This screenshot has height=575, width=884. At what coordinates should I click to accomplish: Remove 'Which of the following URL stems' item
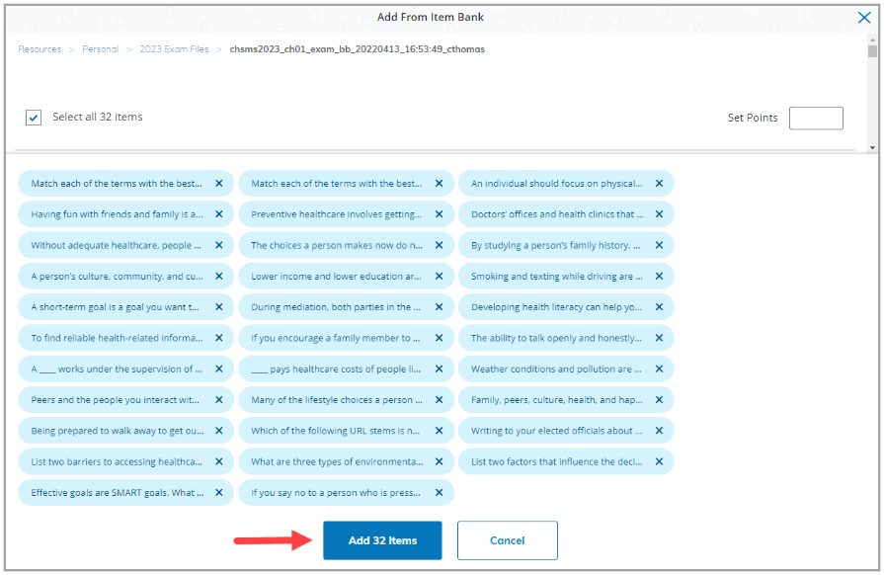tap(440, 431)
